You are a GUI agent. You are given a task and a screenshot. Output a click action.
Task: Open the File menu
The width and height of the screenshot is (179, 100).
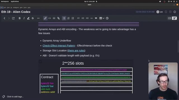[x=2, y=7]
